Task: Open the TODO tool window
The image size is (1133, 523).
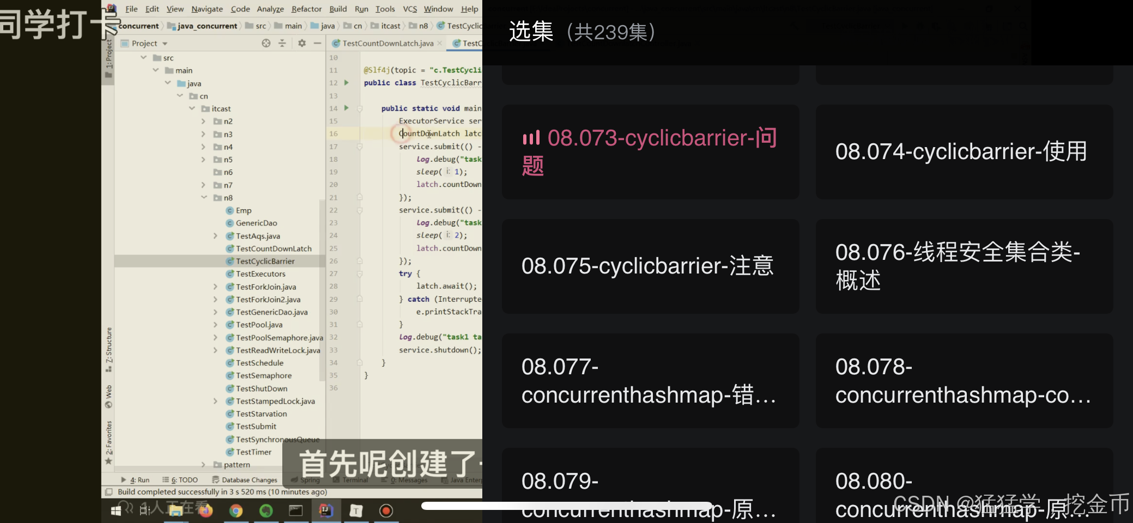Action: click(184, 480)
